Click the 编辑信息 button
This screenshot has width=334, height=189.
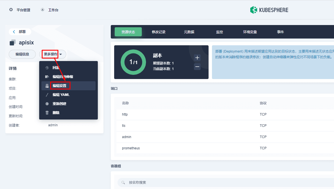[22, 54]
